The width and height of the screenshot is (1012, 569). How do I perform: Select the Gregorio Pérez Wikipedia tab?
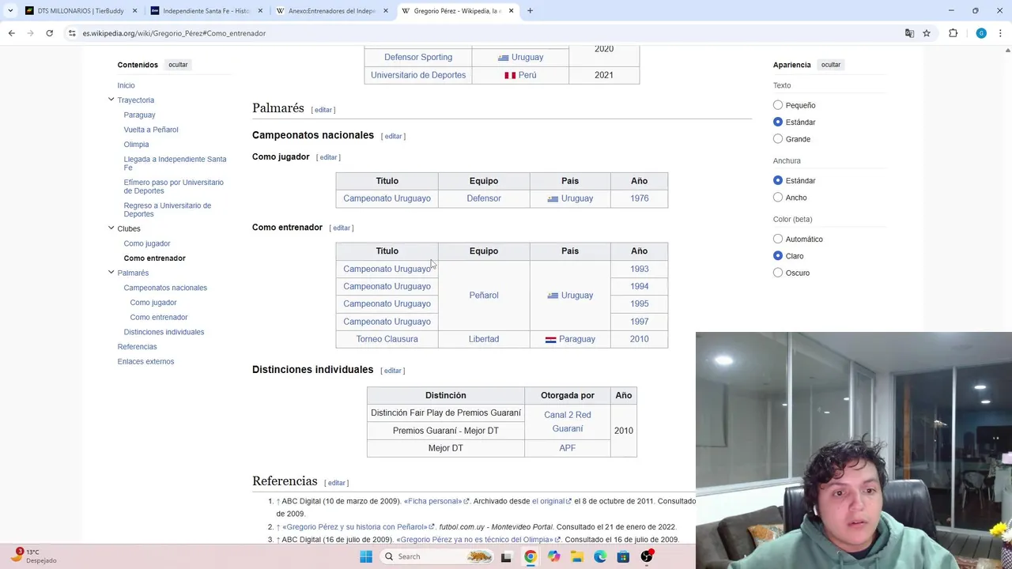(x=458, y=11)
